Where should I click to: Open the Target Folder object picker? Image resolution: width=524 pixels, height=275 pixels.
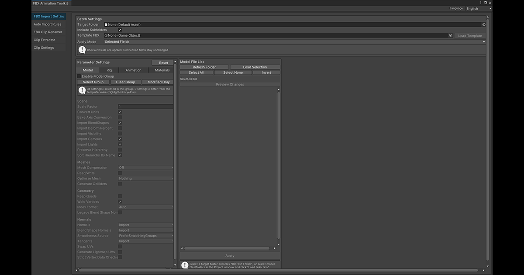(x=484, y=25)
